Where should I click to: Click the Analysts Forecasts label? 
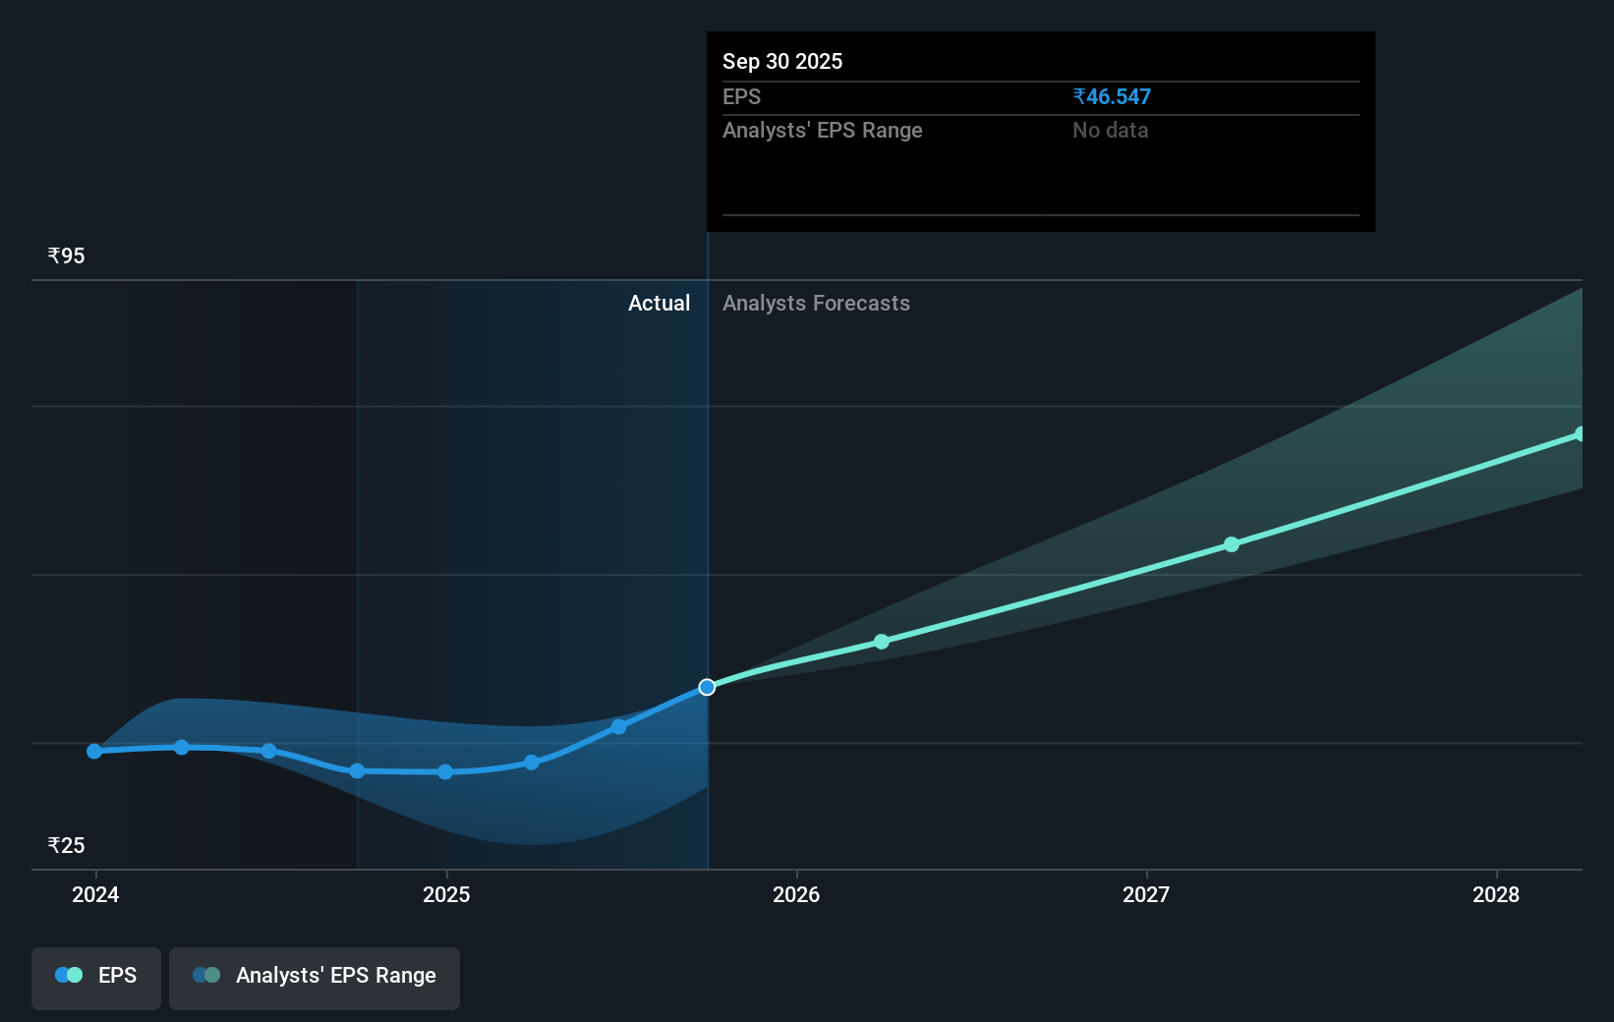point(817,303)
